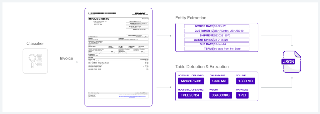Click the 'INVOICE M3558273' heading on the document
This screenshot has width=320, height=114.
[x=99, y=19]
